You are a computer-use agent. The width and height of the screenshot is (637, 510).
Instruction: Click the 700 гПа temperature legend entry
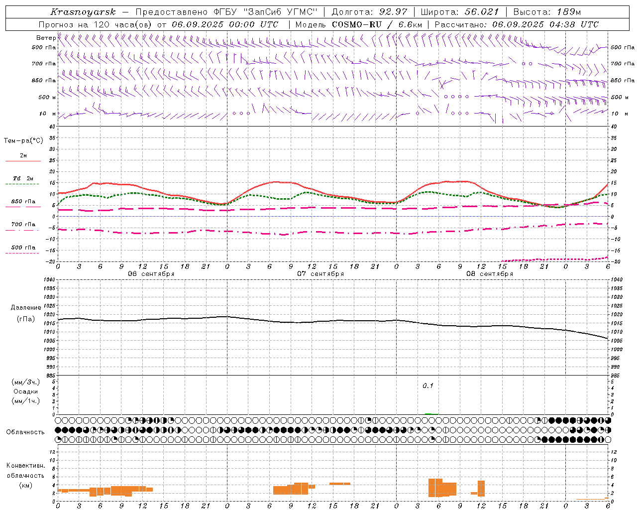pos(23,225)
